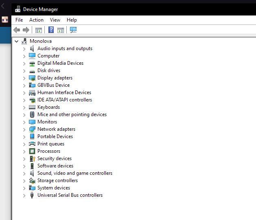Click the Computer monitor icon
Viewport: 256px width, 220px height.
(32, 56)
